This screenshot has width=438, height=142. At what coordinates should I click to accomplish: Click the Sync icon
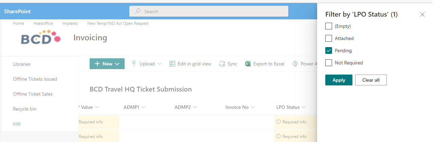pyautogui.click(x=222, y=64)
